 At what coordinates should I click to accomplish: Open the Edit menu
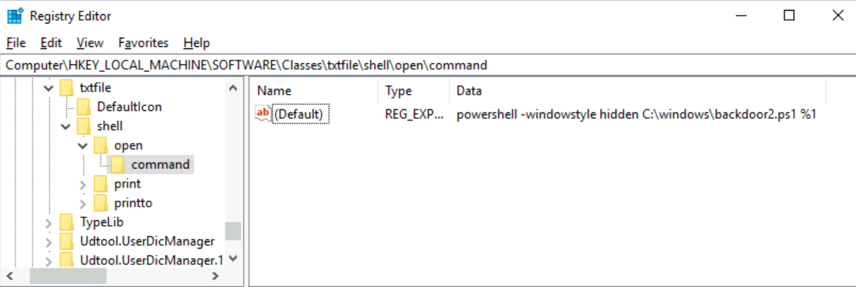pos(51,43)
